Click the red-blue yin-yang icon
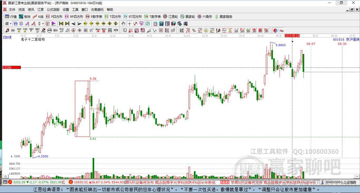 pyautogui.click(x=275, y=31)
